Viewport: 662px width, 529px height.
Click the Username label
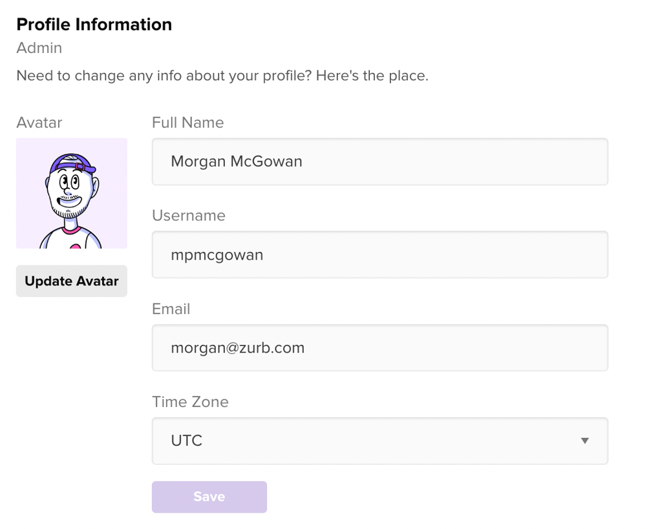point(188,216)
